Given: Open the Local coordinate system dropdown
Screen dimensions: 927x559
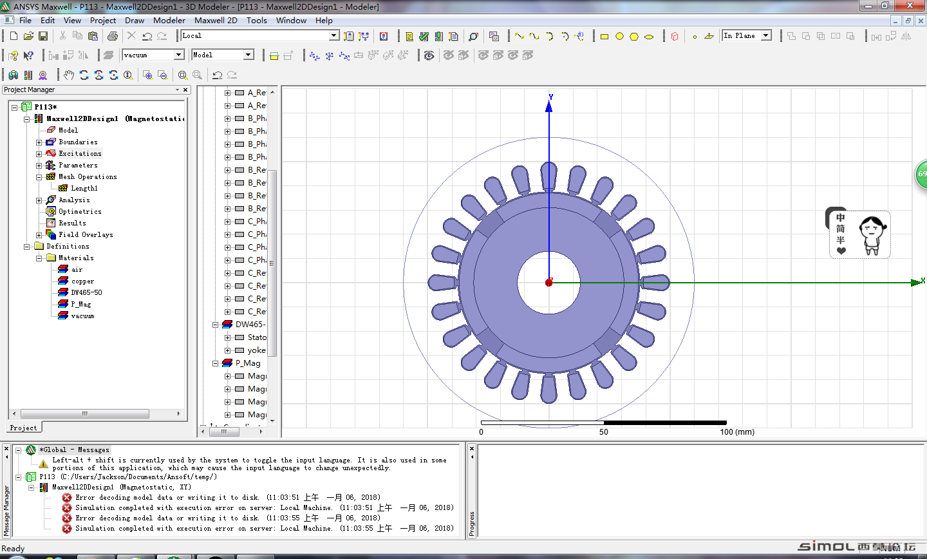Looking at the screenshot, I should pyautogui.click(x=334, y=35).
